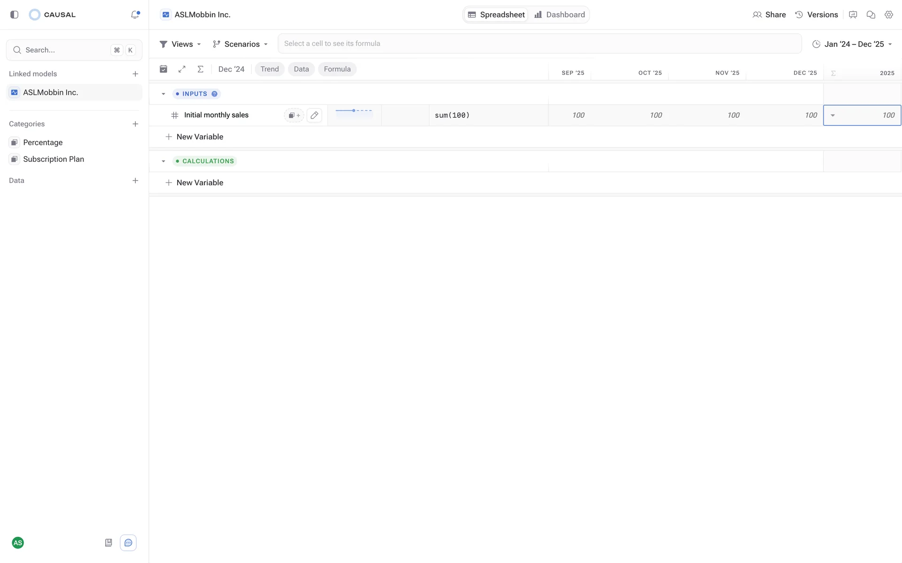Viewport: 902px width, 563px height.
Task: Switch to the Spreadsheet tab
Action: tap(496, 15)
